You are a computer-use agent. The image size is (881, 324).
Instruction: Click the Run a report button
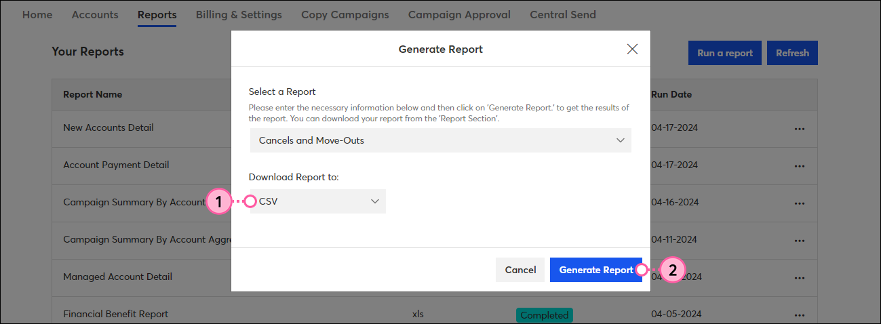pos(725,53)
